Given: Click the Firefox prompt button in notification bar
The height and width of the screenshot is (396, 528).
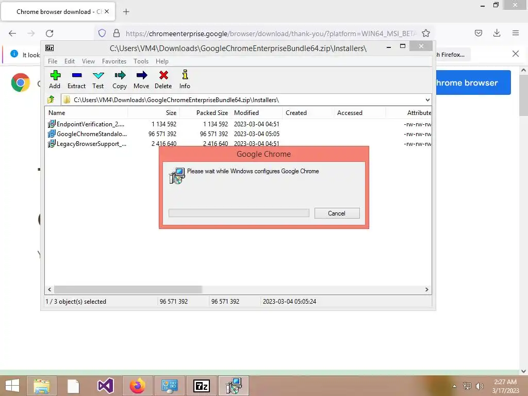Looking at the screenshot, I should point(453,55).
